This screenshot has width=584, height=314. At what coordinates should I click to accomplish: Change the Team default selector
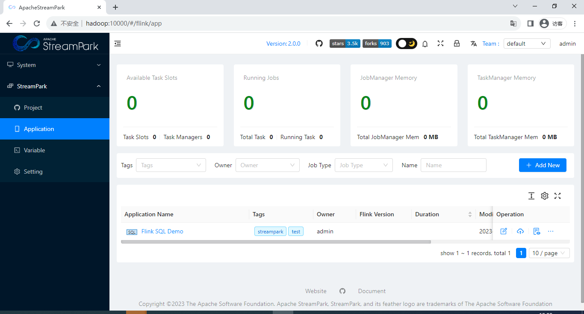coord(527,44)
